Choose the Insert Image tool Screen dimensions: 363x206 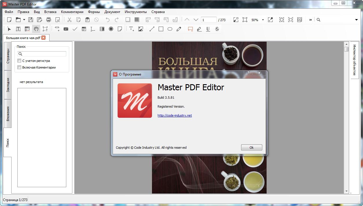(141, 29)
